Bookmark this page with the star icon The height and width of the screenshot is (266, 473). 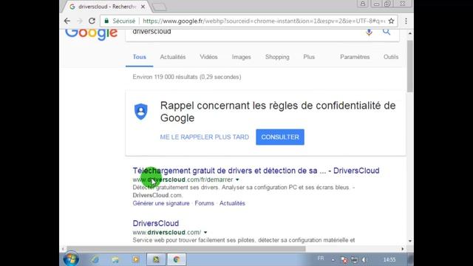(x=391, y=21)
